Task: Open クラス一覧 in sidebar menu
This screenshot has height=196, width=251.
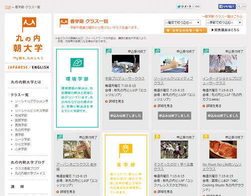Action: [x=20, y=95]
